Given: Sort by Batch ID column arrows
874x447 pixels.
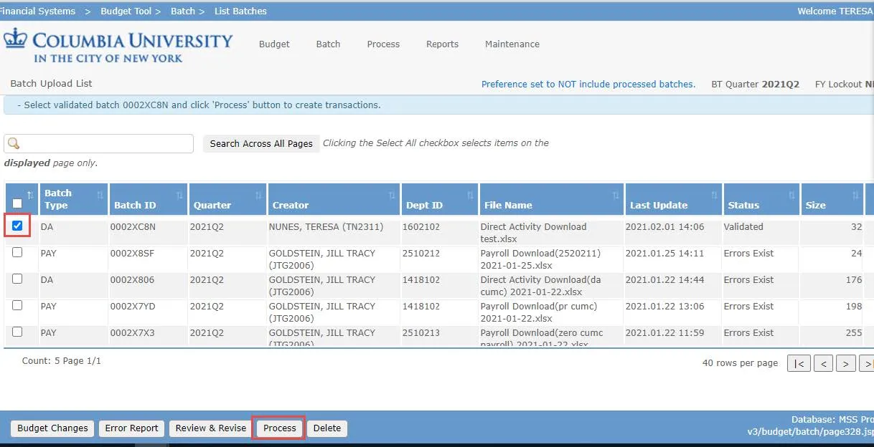Looking at the screenshot, I should tap(180, 195).
